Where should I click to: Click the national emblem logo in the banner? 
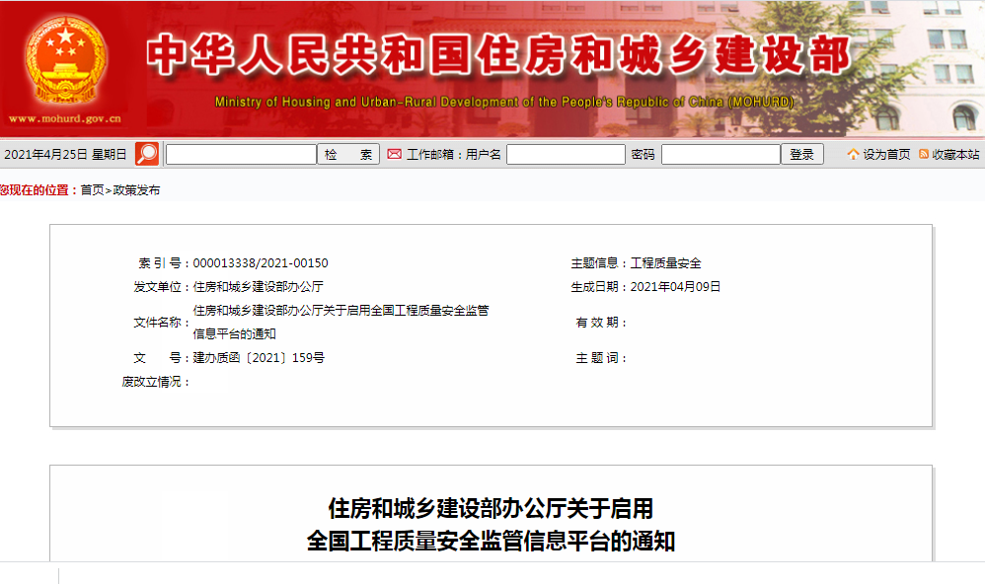click(66, 59)
